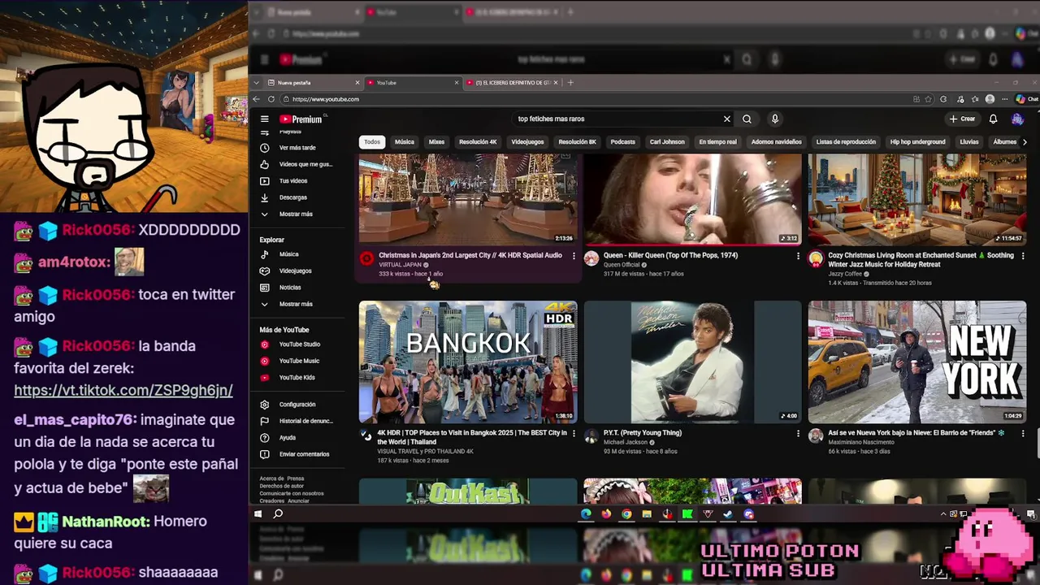Open the Michael Jackson channel name
This screenshot has height=585, width=1040.
tap(626, 442)
